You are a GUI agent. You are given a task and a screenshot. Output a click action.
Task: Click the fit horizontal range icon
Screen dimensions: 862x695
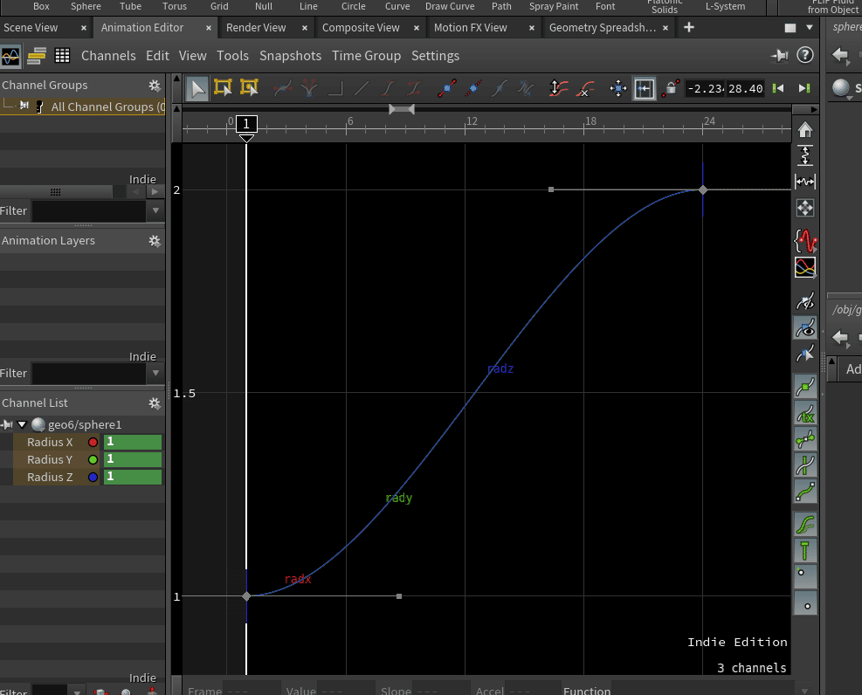click(805, 182)
